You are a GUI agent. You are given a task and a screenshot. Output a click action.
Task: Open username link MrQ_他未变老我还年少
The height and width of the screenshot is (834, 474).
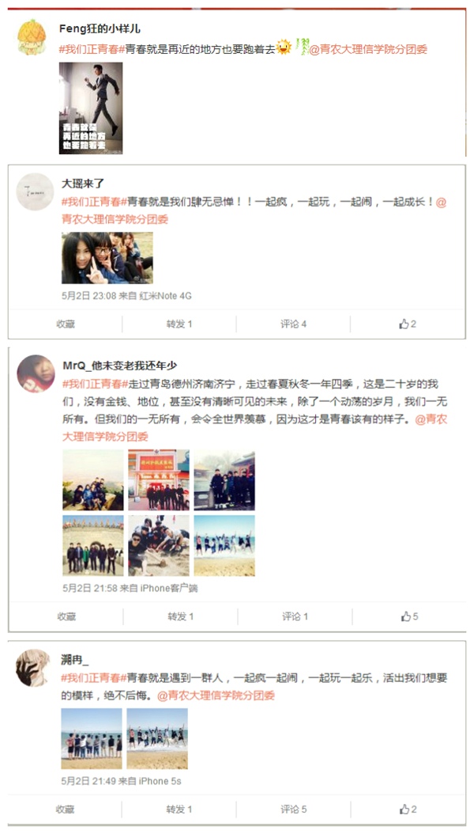pyautogui.click(x=120, y=366)
